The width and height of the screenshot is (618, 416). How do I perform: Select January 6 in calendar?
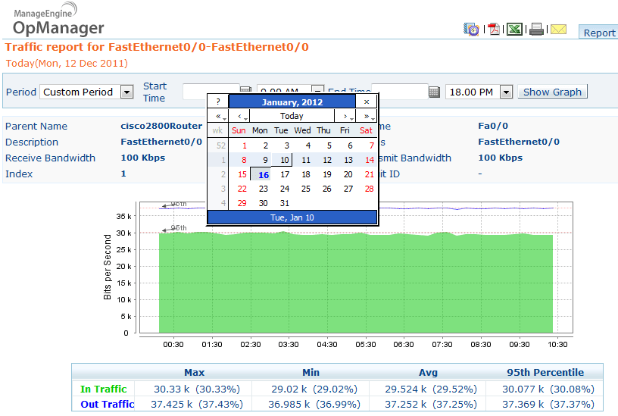point(345,145)
